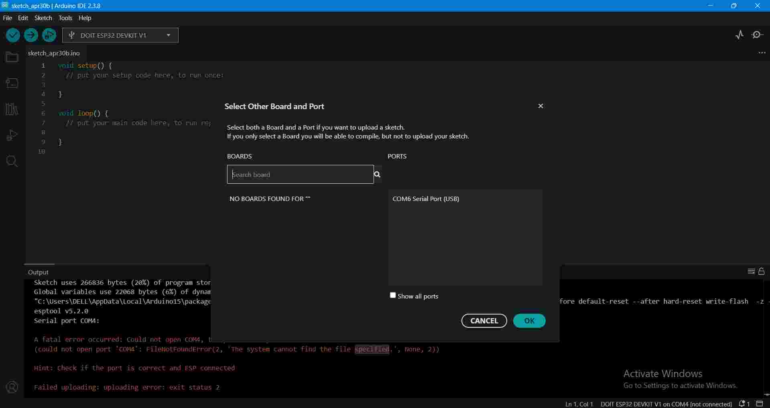
Task: Close the Select Other Board dialog
Action: coord(540,106)
